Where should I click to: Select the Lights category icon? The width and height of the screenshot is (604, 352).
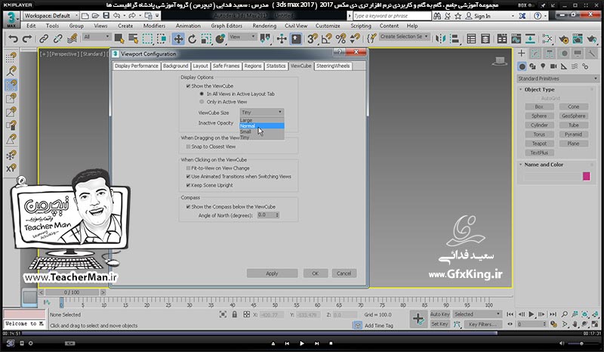point(543,66)
